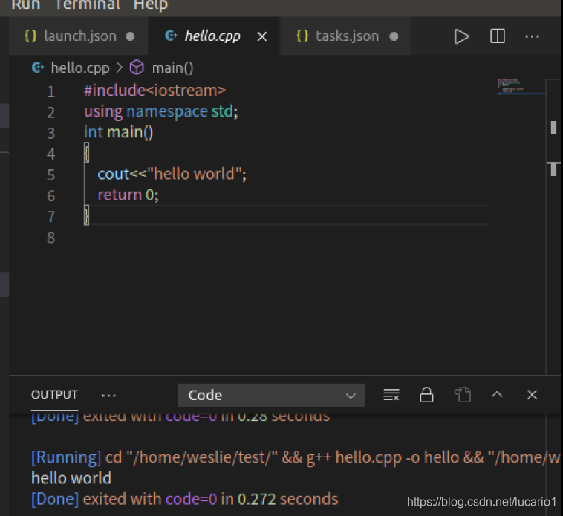
Task: Switch to the tasks.json tab
Action: point(346,36)
